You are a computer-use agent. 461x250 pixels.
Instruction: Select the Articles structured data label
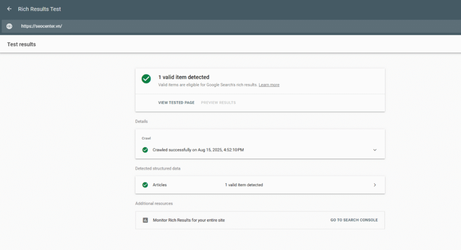pos(159,185)
